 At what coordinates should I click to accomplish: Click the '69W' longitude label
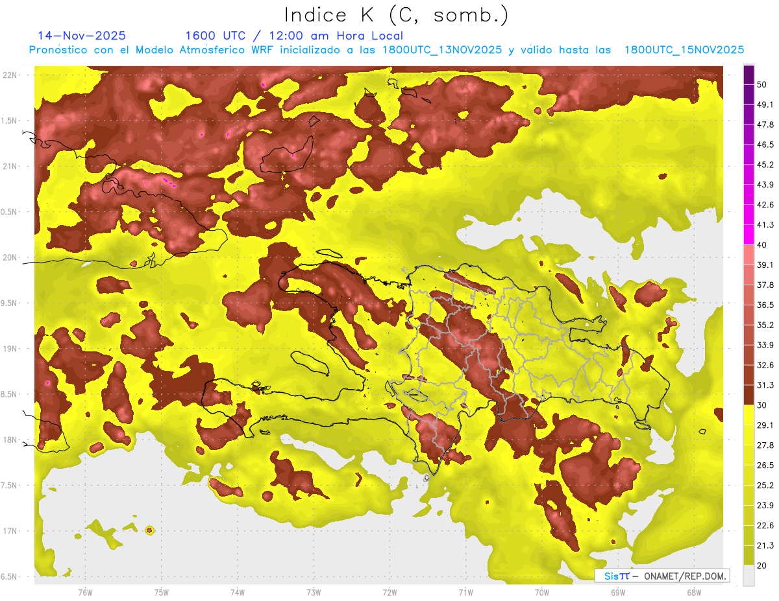pos(618,592)
